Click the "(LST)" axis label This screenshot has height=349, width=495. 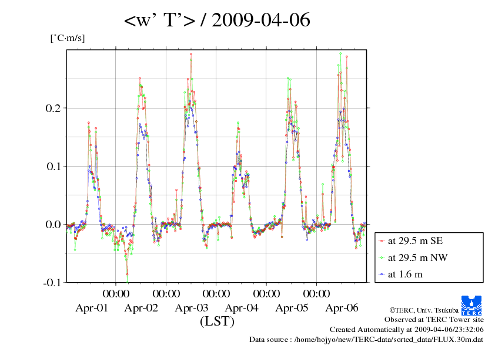pyautogui.click(x=217, y=321)
